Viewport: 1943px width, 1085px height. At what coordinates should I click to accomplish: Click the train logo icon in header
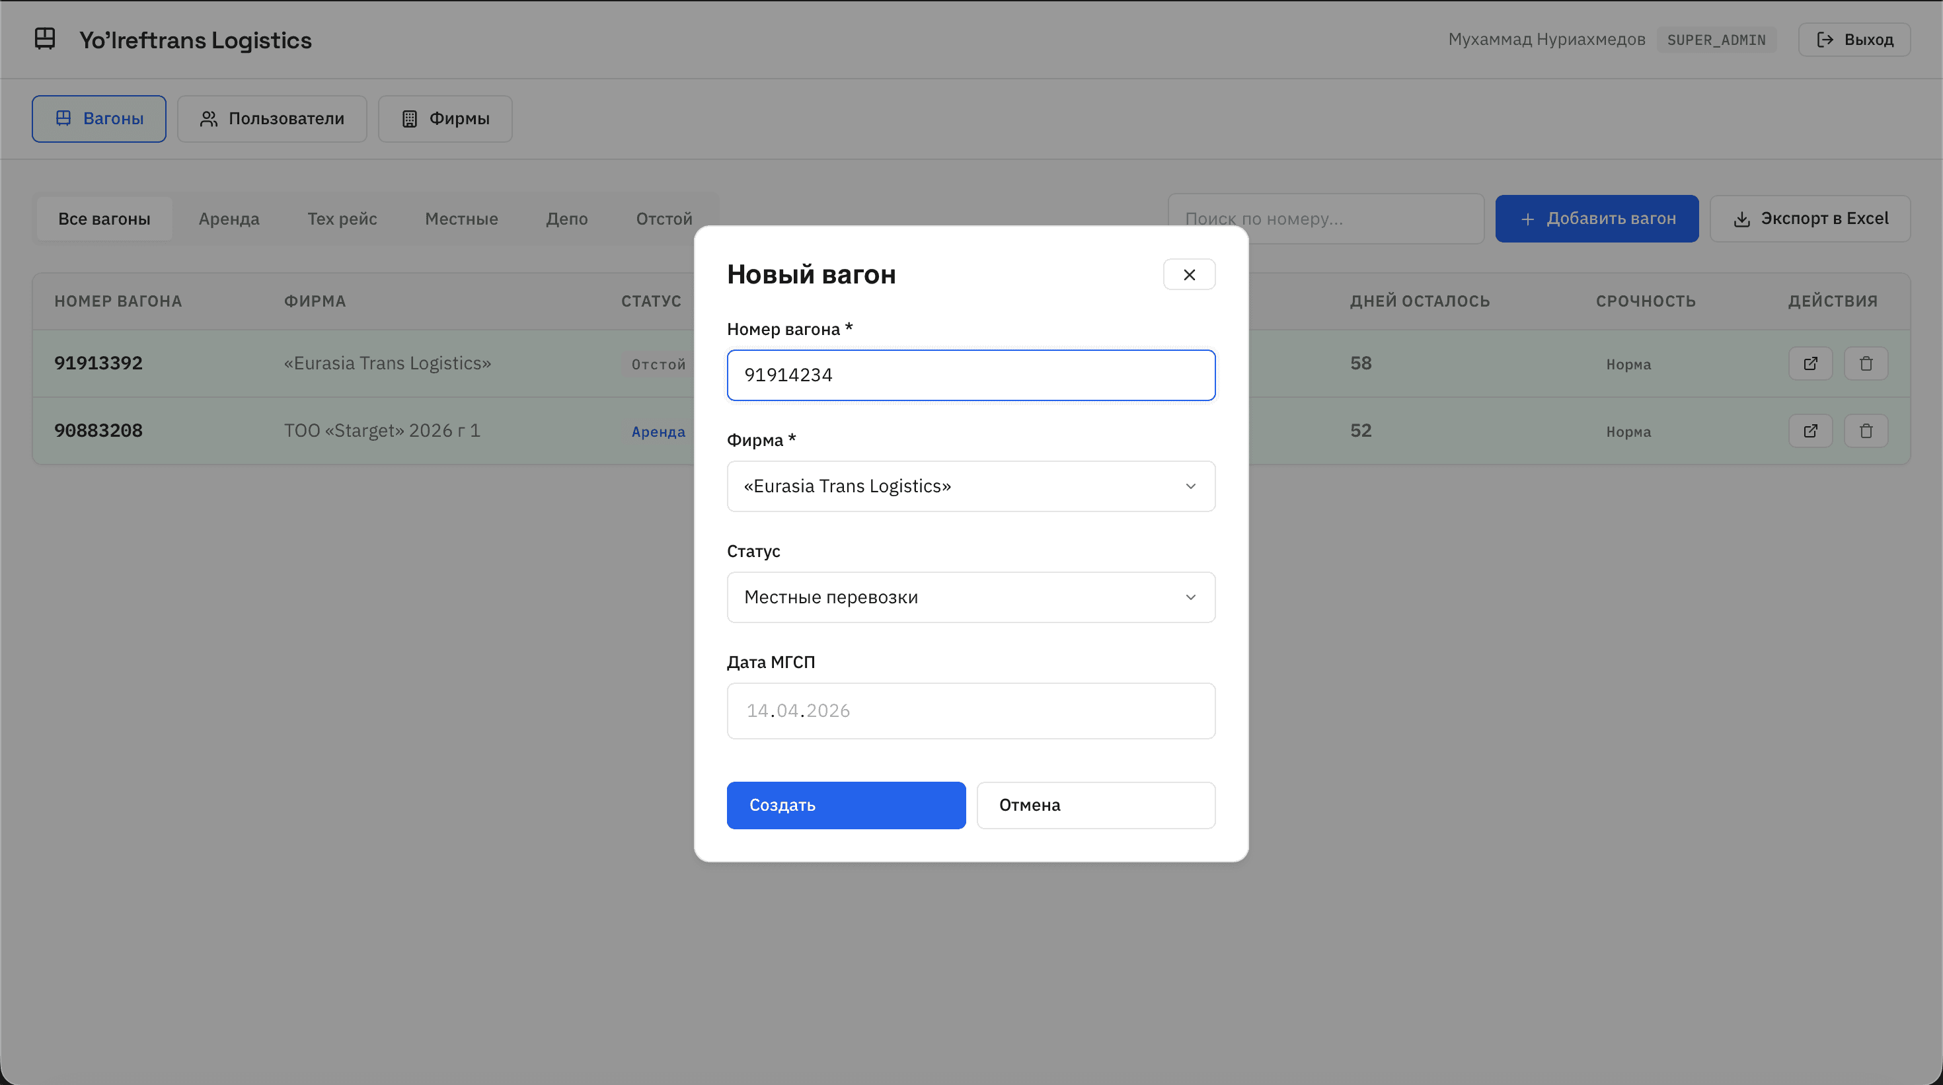(x=45, y=38)
